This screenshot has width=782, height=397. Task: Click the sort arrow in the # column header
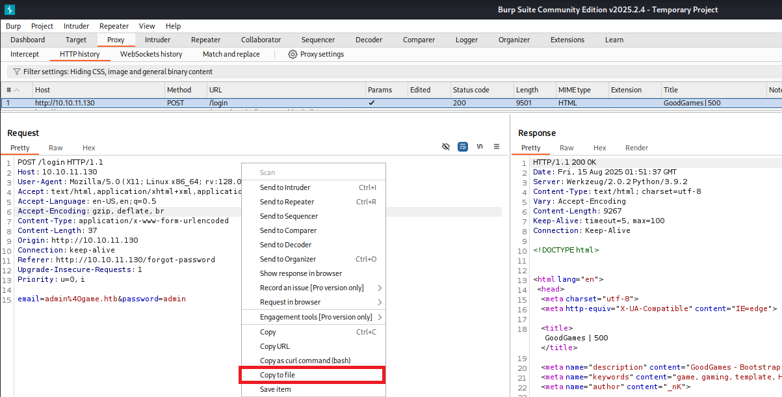click(17, 90)
